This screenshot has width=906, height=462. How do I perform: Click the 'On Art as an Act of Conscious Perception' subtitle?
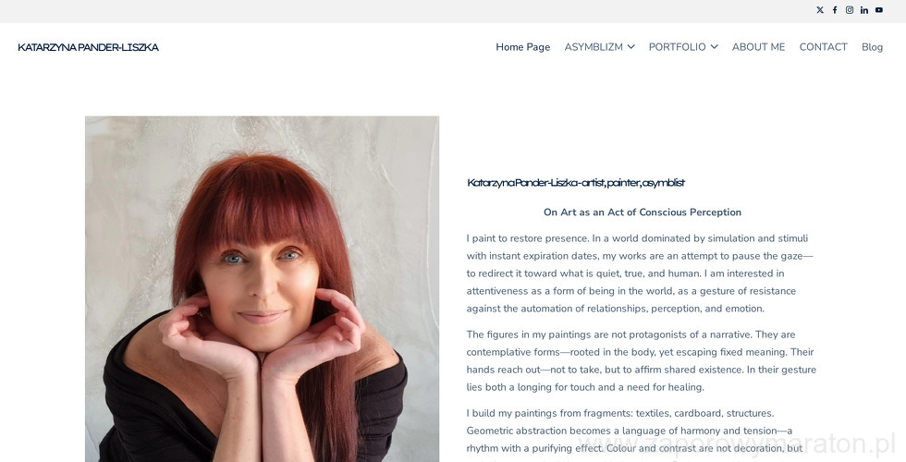pyautogui.click(x=643, y=212)
